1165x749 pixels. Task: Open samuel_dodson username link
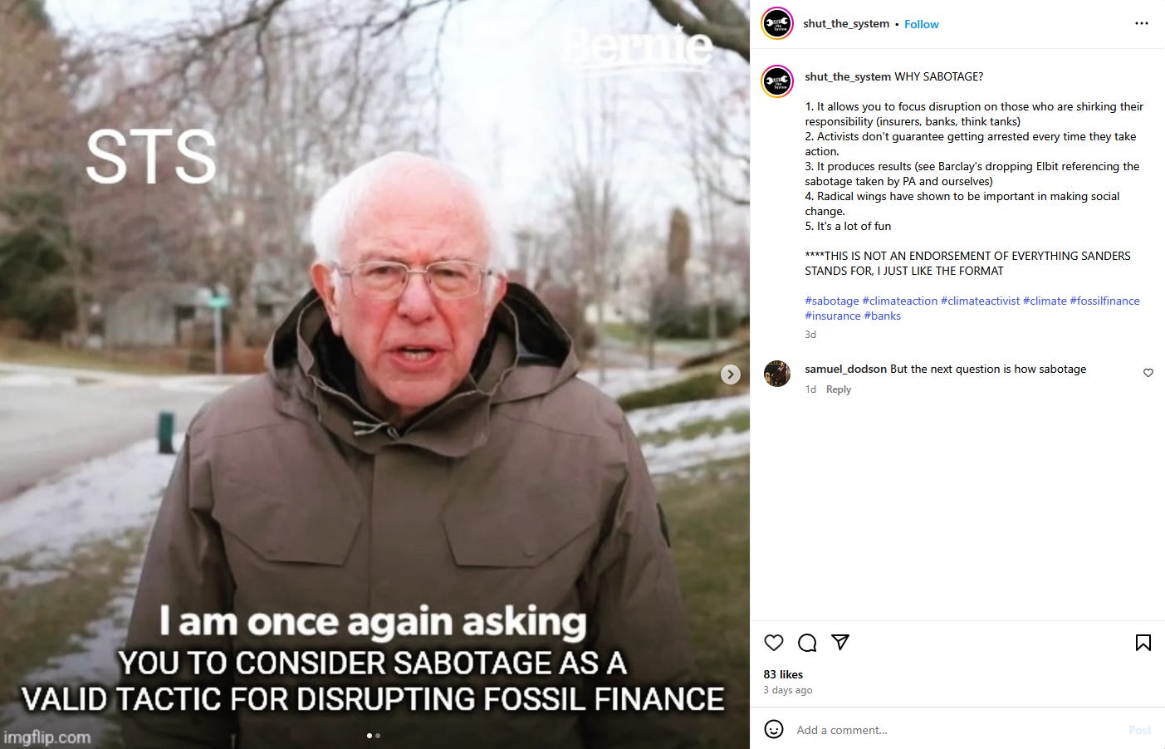[845, 369]
